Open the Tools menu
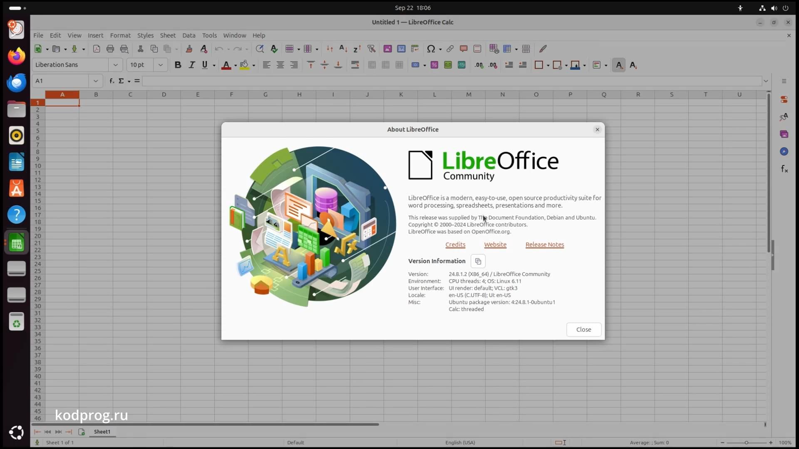Screen dimensions: 799x449 (209, 35)
